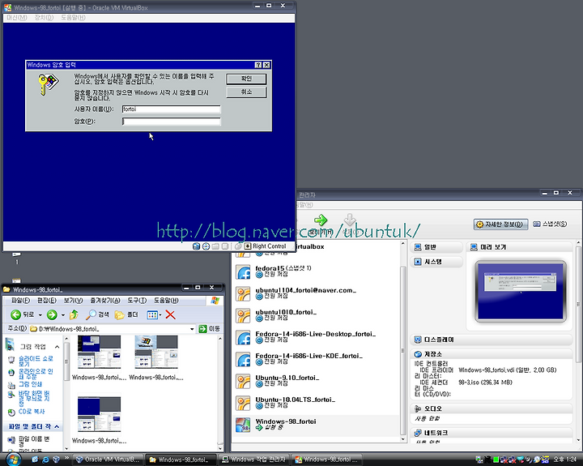Click the 디스플레이 (Display) section header
Image resolution: width=583 pixels, height=466 pixels.
click(492, 340)
